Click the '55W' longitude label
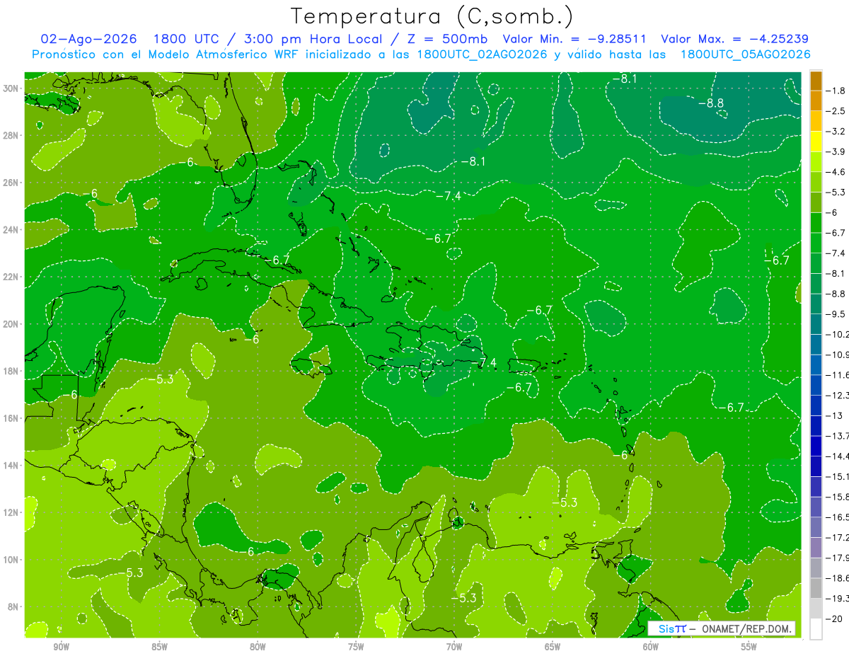The height and width of the screenshot is (656, 849). point(749,647)
